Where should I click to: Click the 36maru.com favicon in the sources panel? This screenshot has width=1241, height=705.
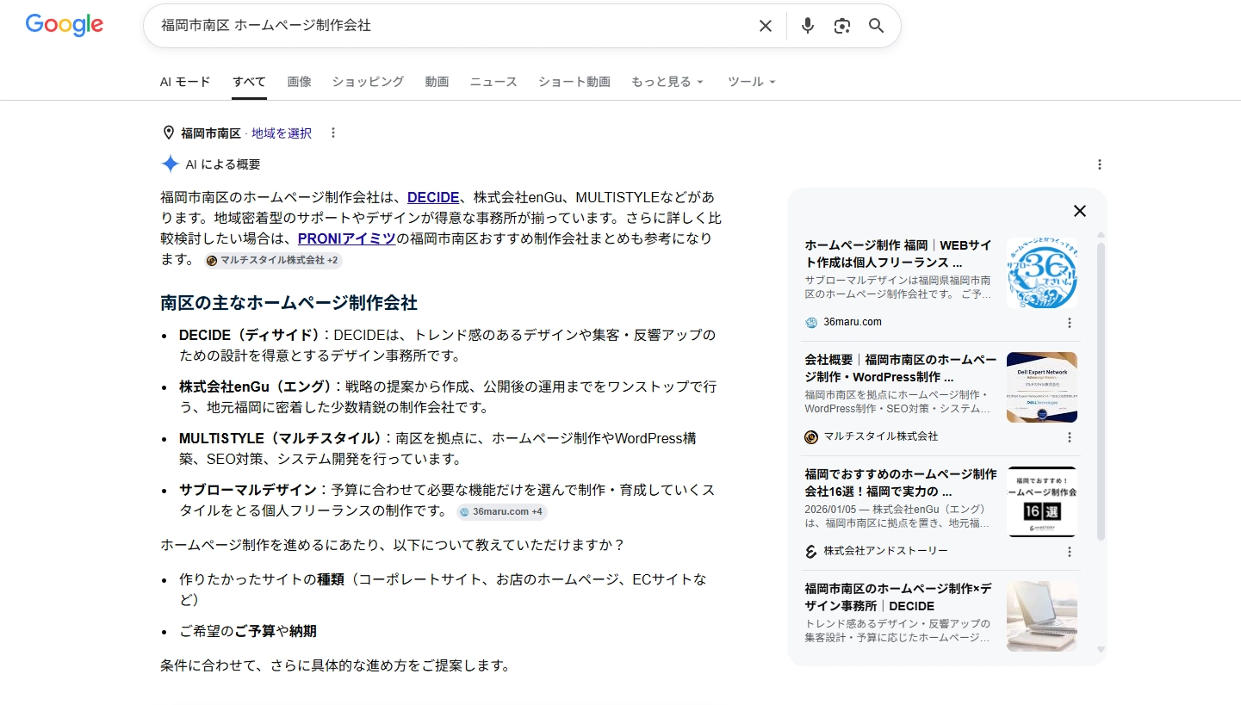coord(811,322)
